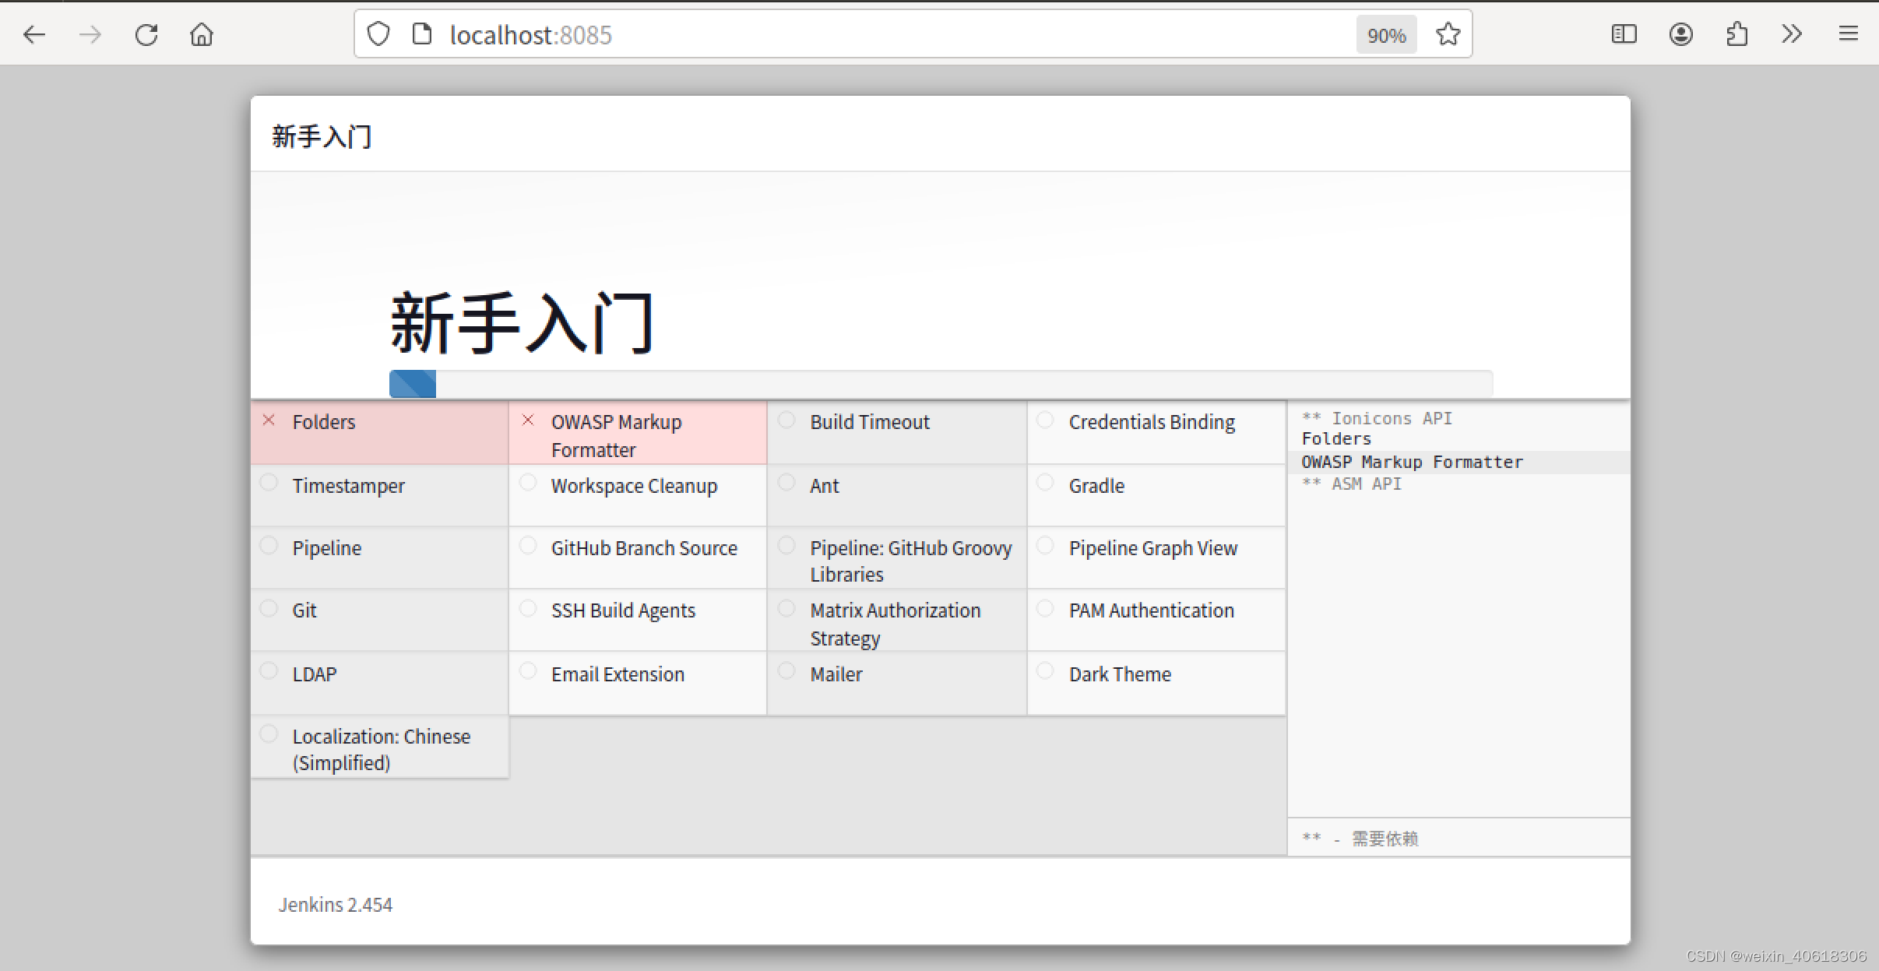Image resolution: width=1879 pixels, height=971 pixels.
Task: Click the status circle for Matrix Authorization Strategy
Action: tap(786, 608)
